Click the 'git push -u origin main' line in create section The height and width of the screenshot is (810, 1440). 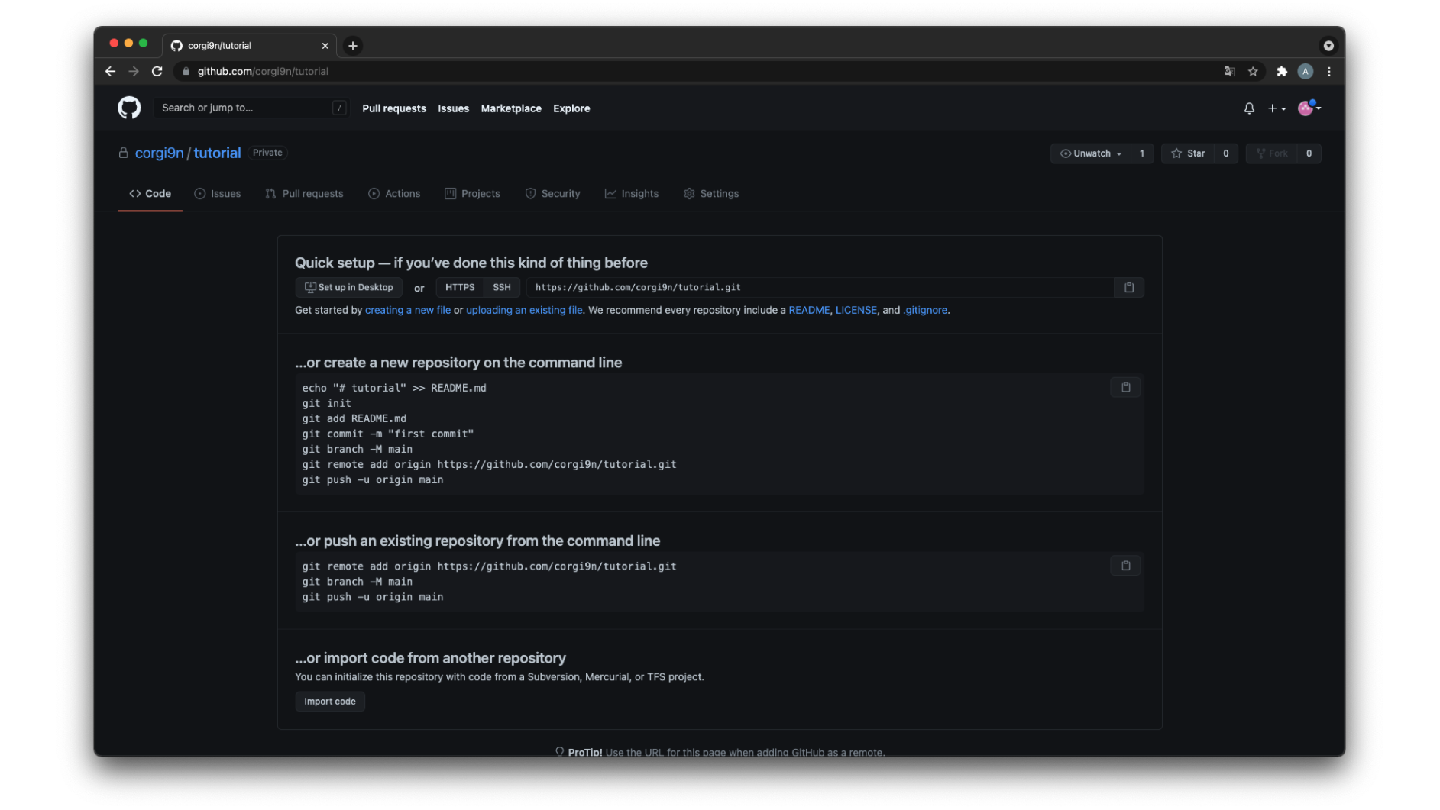[372, 479]
